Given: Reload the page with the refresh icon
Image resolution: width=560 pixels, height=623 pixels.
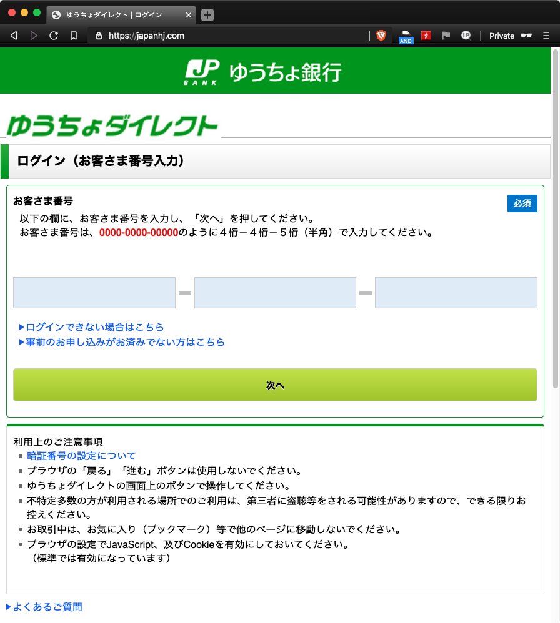Looking at the screenshot, I should pos(54,36).
